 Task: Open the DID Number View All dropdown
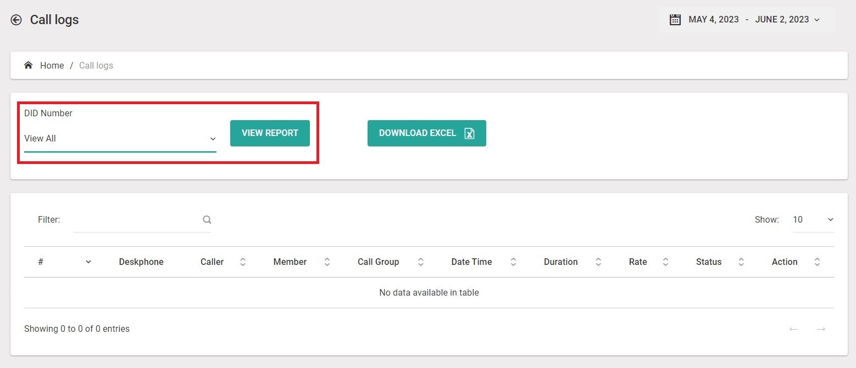point(120,139)
